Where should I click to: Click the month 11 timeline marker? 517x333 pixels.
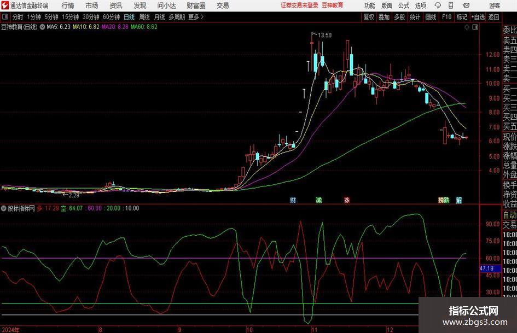[314, 330]
